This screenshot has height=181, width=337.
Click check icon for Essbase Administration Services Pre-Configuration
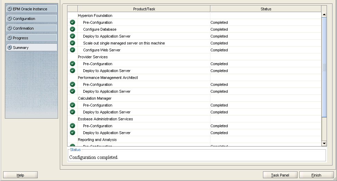(72, 126)
